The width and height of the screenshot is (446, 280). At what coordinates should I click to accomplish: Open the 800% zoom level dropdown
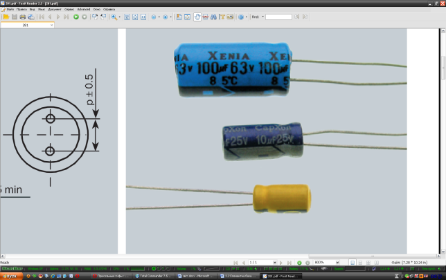[337, 263]
